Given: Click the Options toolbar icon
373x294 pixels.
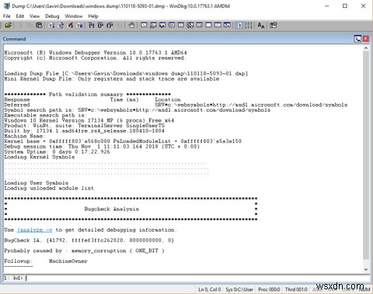Looking at the screenshot, I should click(274, 25).
